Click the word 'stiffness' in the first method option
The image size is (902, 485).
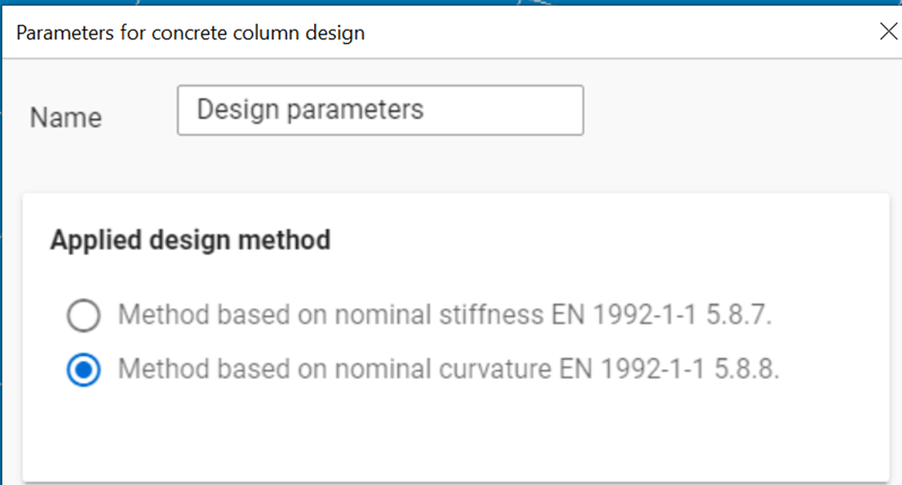point(492,315)
